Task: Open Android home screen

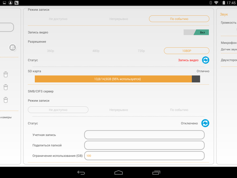Action: (118, 173)
